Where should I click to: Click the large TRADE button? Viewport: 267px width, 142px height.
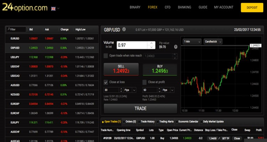[x=140, y=108]
